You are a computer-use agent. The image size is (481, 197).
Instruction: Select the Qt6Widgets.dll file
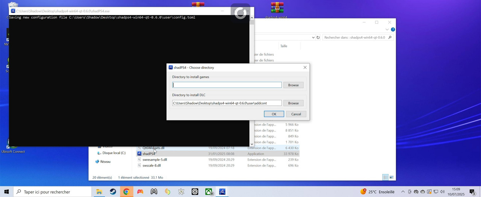click(x=153, y=148)
